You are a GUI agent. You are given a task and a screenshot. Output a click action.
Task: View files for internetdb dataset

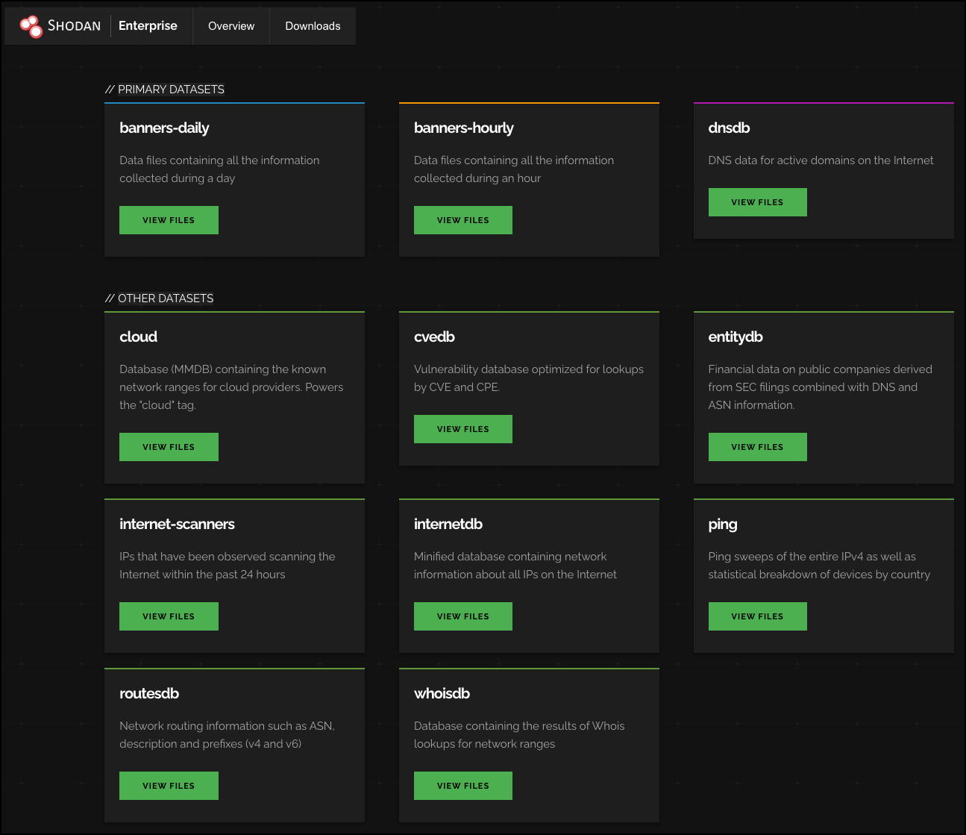click(x=463, y=616)
